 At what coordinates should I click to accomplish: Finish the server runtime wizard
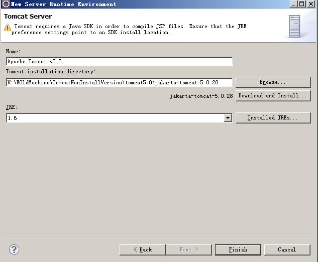[238, 249]
